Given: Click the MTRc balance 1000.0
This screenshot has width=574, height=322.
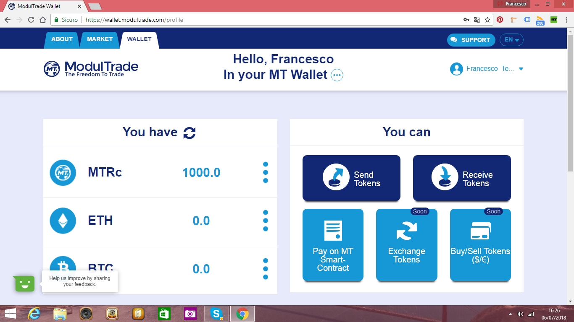Looking at the screenshot, I should pos(201,172).
